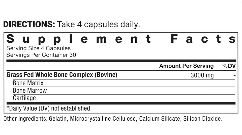Click the %DV column header
Screen dimensions: 242x135
point(229,66)
